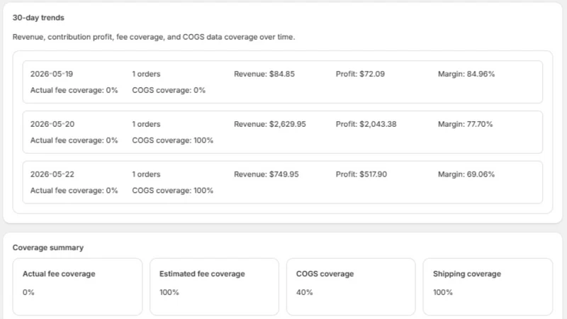Screen dimensions: 567x319
Task: Click the 40% COGS coverage value
Action: pyautogui.click(x=305, y=292)
